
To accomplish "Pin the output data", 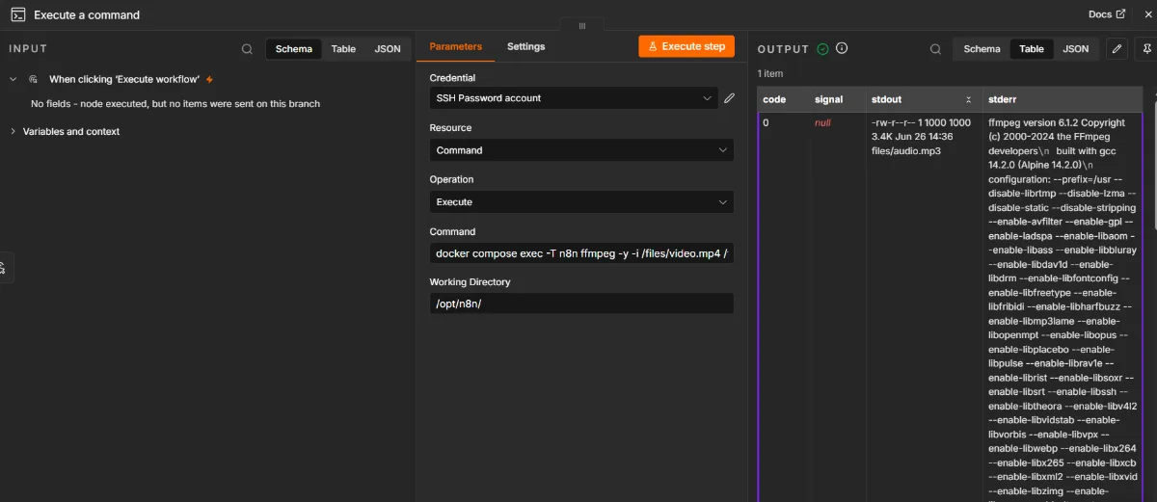I will [1146, 48].
